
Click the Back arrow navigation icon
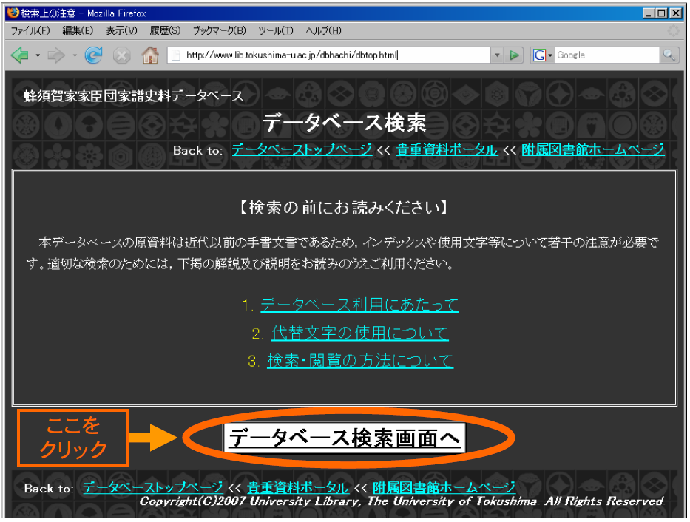[20, 55]
